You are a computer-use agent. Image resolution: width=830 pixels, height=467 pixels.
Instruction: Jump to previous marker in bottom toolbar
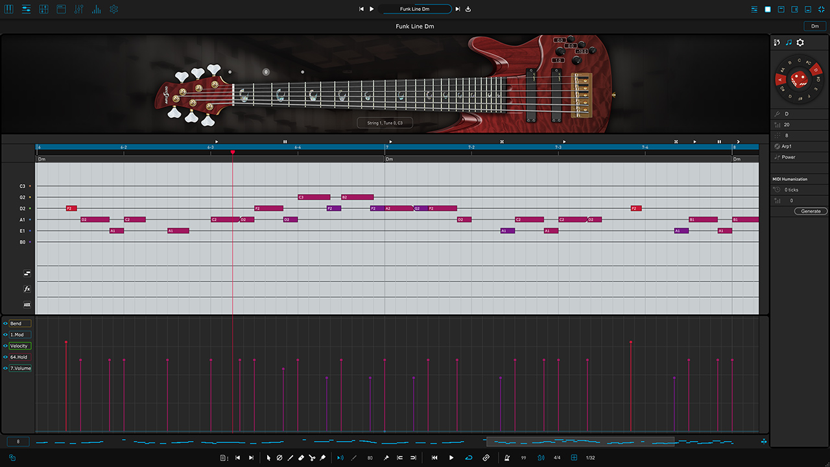238,458
